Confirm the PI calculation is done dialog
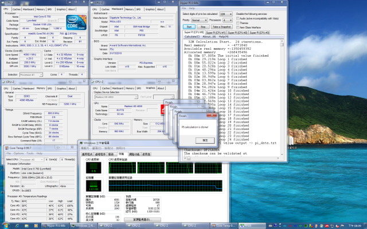This screenshot has width=367, height=229. [x=205, y=140]
